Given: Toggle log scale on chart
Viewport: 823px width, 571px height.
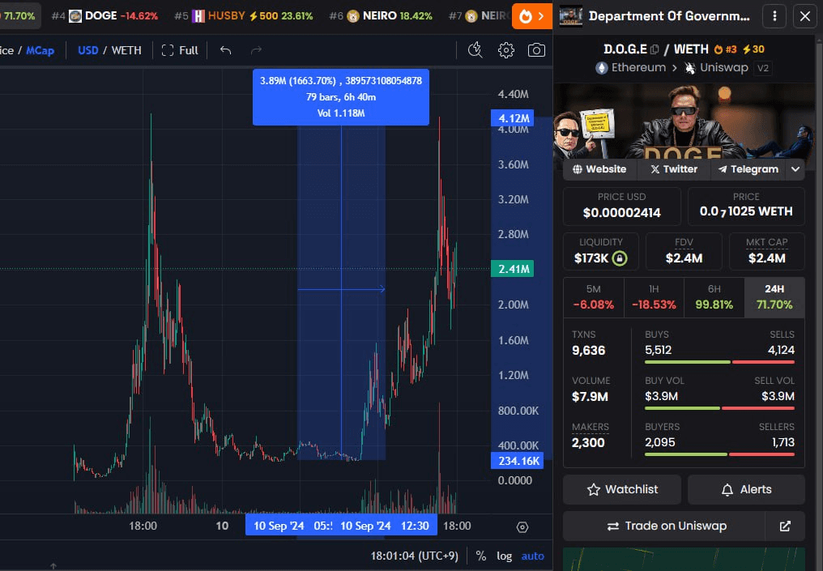Looking at the screenshot, I should pyautogui.click(x=505, y=556).
